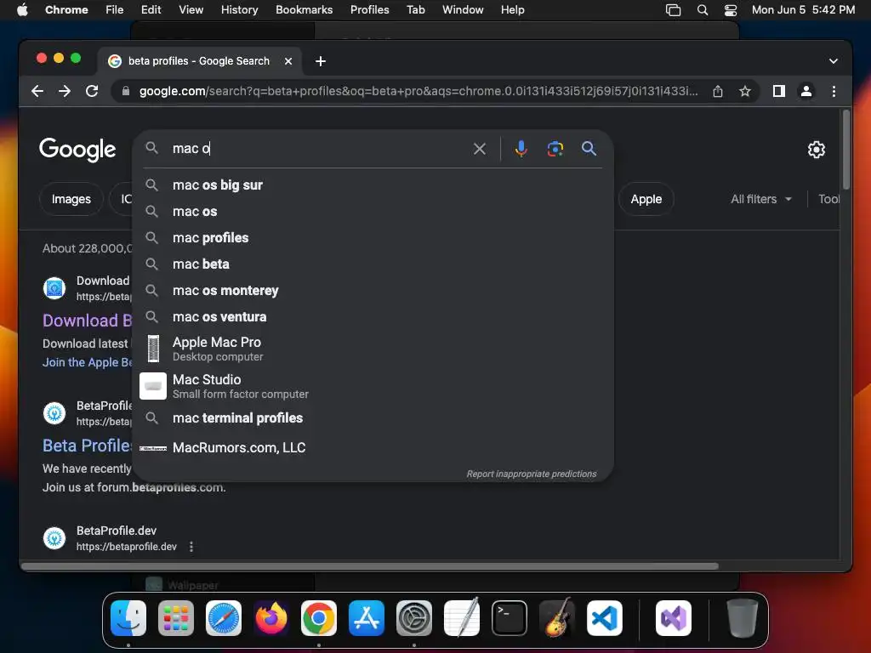The image size is (871, 653).
Task: Filter results by Images chip
Action: click(x=71, y=199)
